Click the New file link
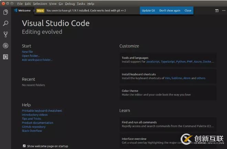The width and height of the screenshot is (227, 149). pyautogui.click(x=27, y=52)
